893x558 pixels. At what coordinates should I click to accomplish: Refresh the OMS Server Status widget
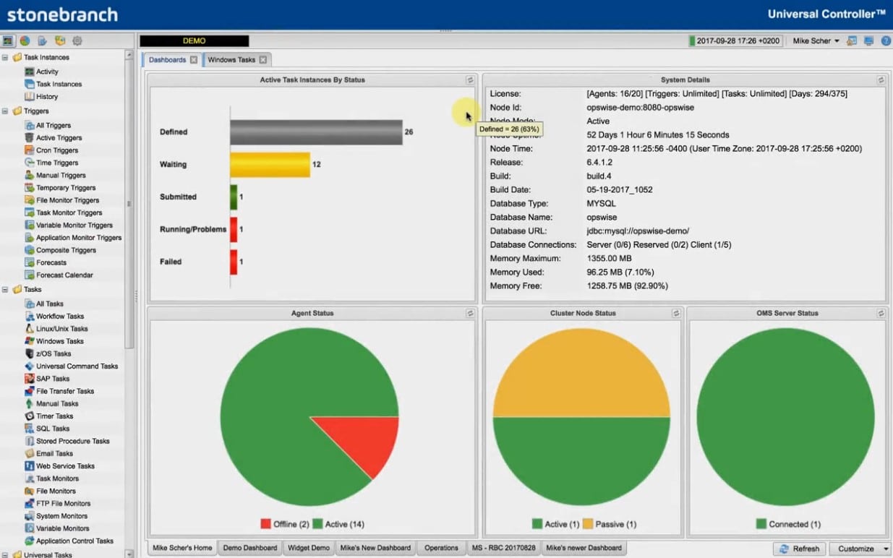[x=881, y=314]
